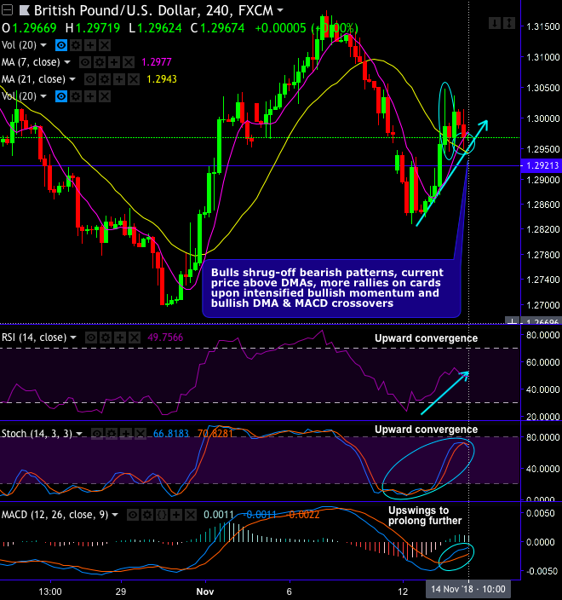Toggle visibility eye of top Vol (20)
Viewport: 562px width, 600px height.
[x=61, y=45]
